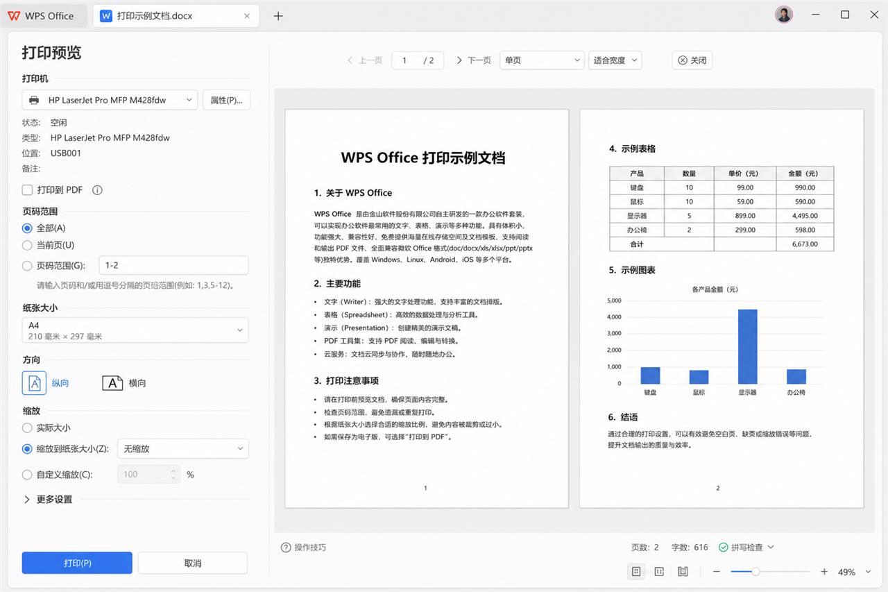Open the A4 paper size dropdown
888x592 pixels.
tap(135, 330)
